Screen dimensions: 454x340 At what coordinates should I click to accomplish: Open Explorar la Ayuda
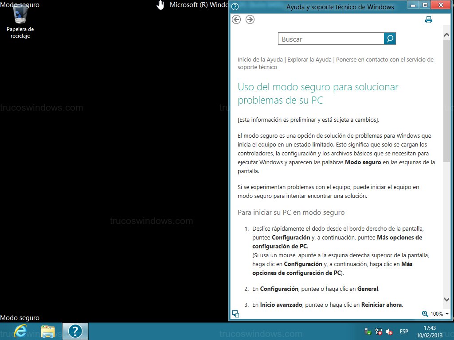pyautogui.click(x=309, y=59)
